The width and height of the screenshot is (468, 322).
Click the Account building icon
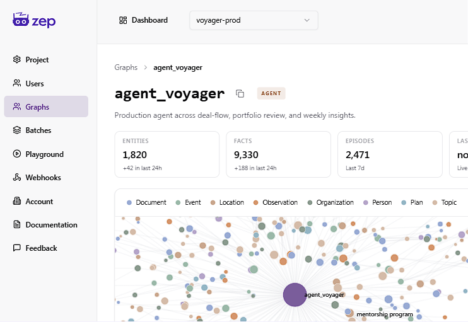(17, 201)
